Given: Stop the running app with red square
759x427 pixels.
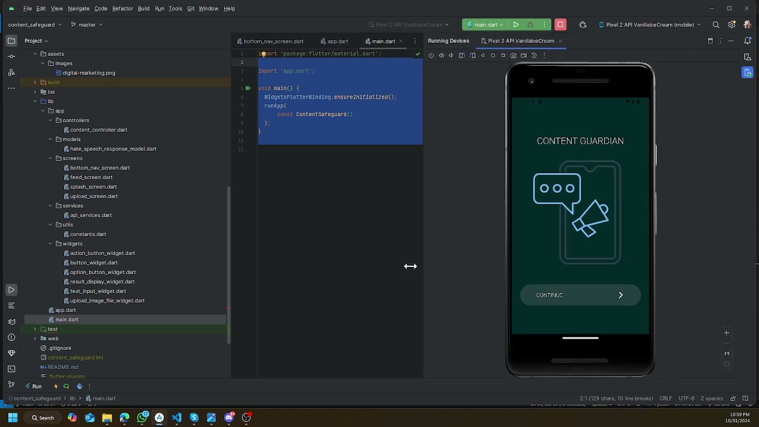Looking at the screenshot, I should 560,25.
